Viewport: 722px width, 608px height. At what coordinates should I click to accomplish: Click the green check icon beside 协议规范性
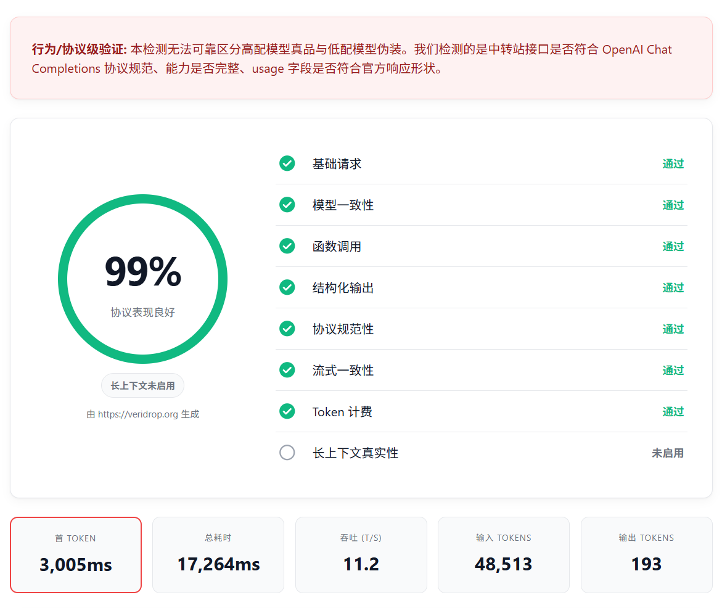287,329
